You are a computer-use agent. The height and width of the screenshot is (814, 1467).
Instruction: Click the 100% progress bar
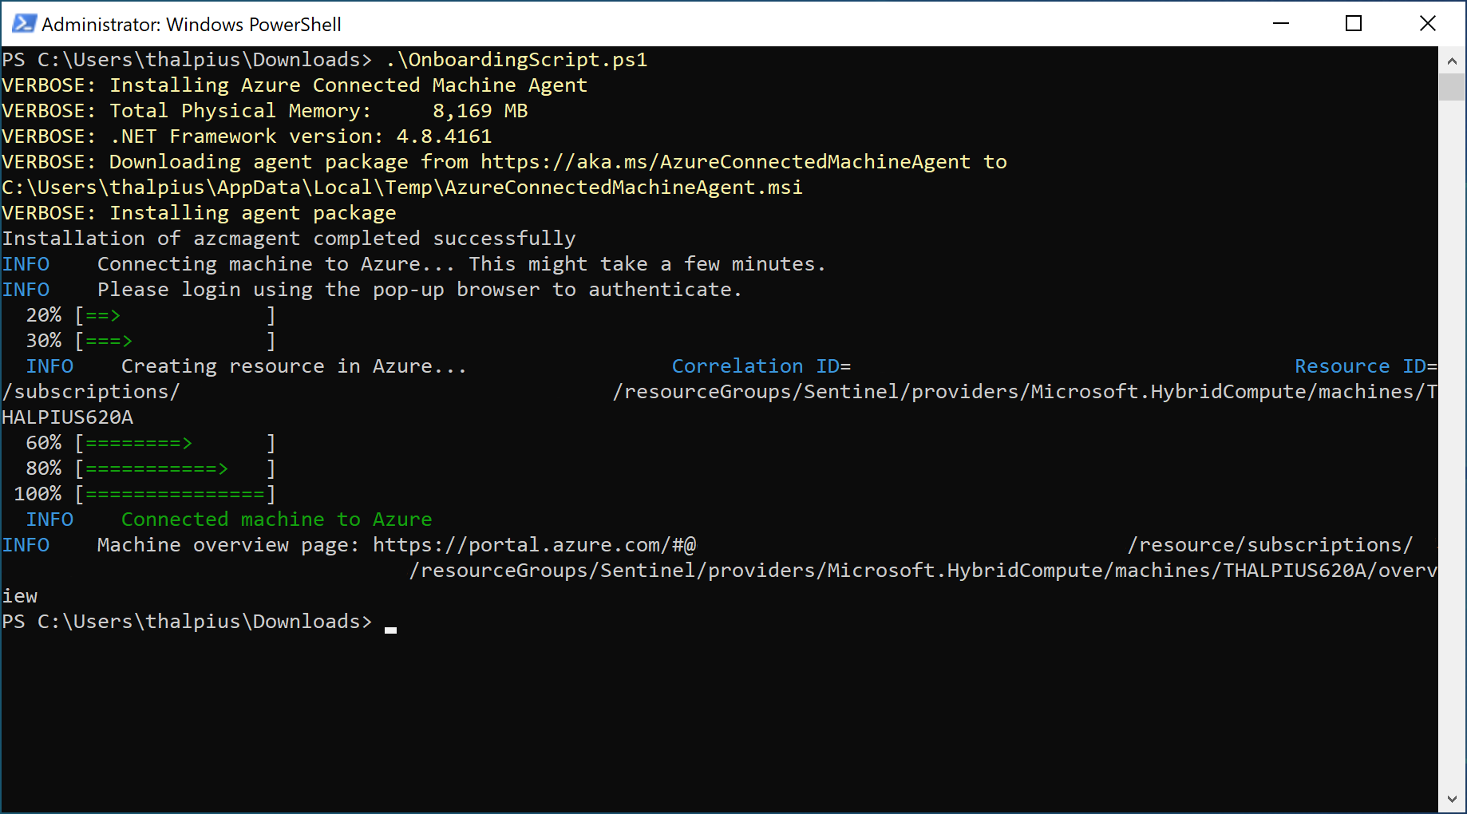(x=176, y=494)
